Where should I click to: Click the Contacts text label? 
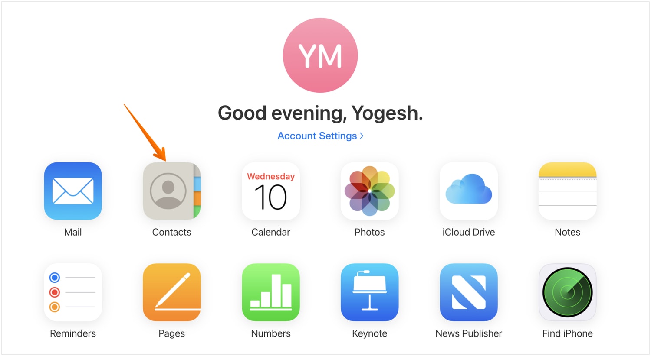pos(172,232)
